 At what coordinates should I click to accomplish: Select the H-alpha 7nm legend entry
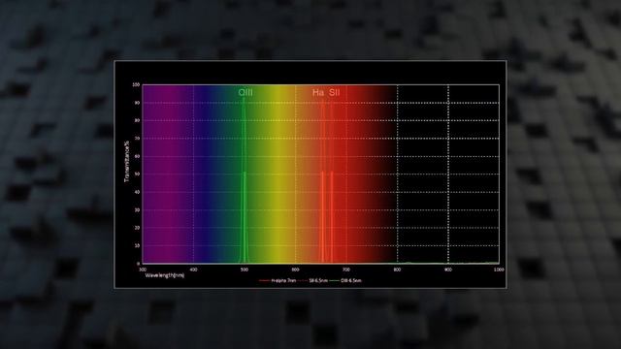pyautogui.click(x=278, y=280)
